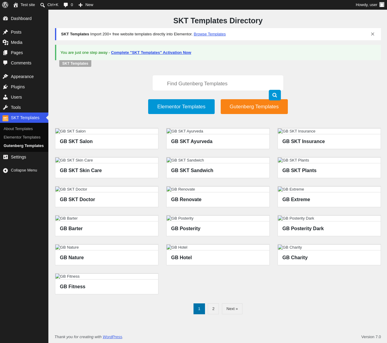Open Elementor Templates submenu item
This screenshot has height=343, width=387.
pos(22,137)
